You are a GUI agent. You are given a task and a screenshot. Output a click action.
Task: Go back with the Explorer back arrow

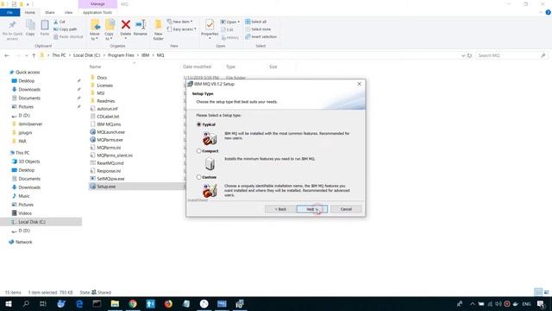click(x=7, y=55)
